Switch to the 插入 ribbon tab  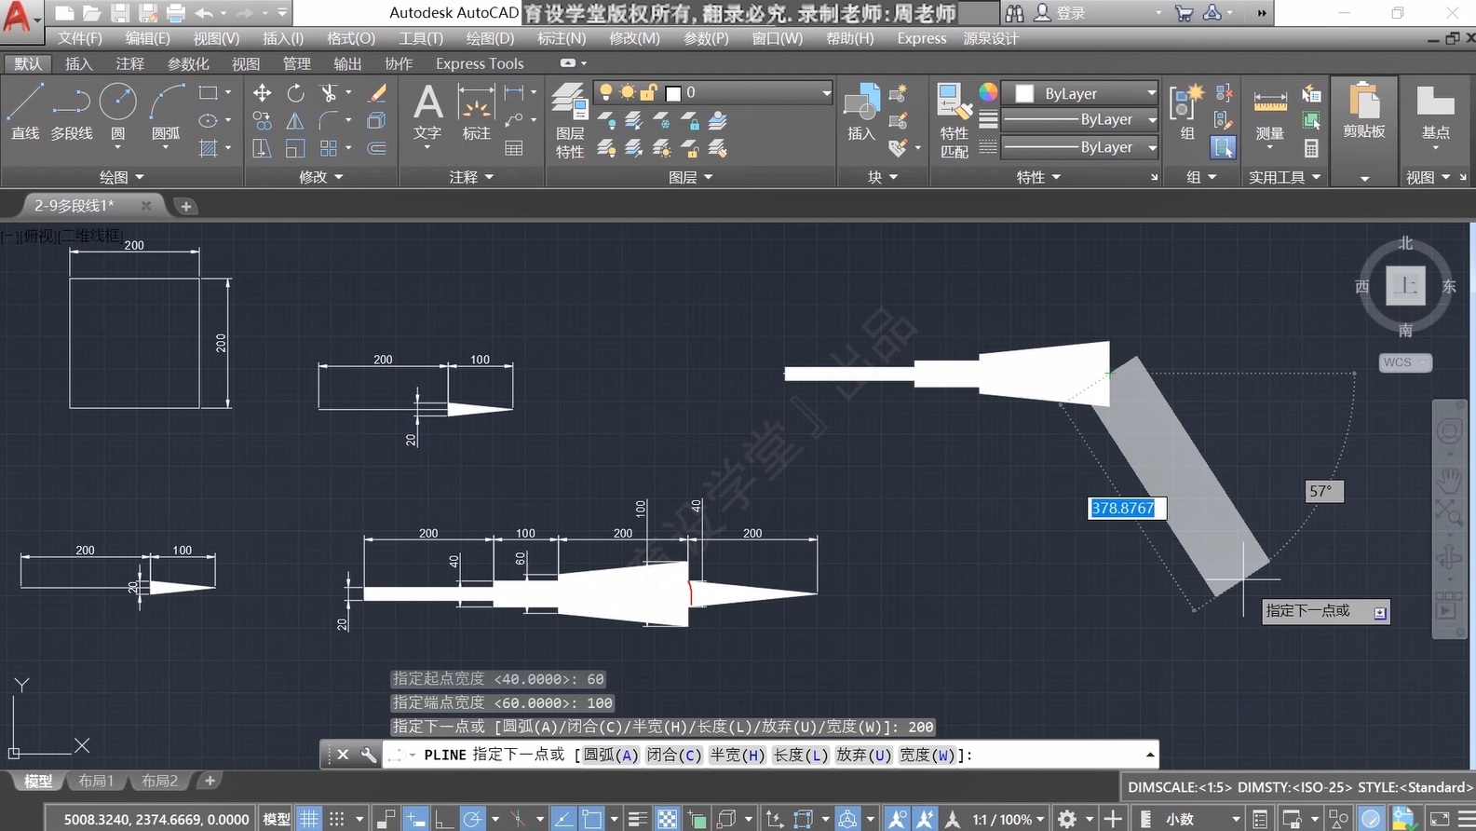[x=79, y=63]
